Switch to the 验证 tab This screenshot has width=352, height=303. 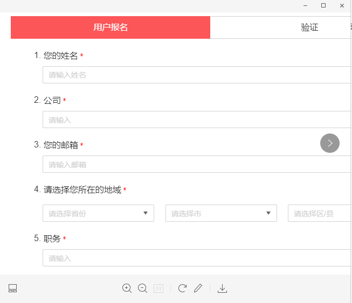coord(309,27)
